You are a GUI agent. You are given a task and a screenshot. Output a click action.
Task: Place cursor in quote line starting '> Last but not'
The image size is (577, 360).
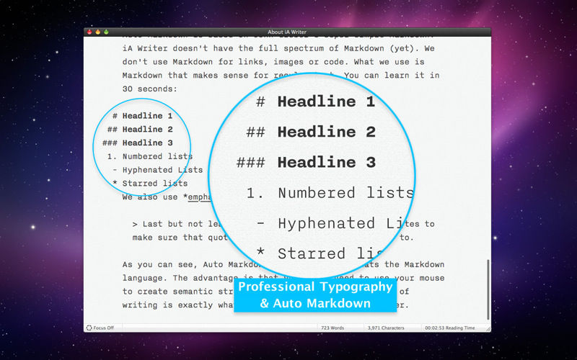point(177,224)
